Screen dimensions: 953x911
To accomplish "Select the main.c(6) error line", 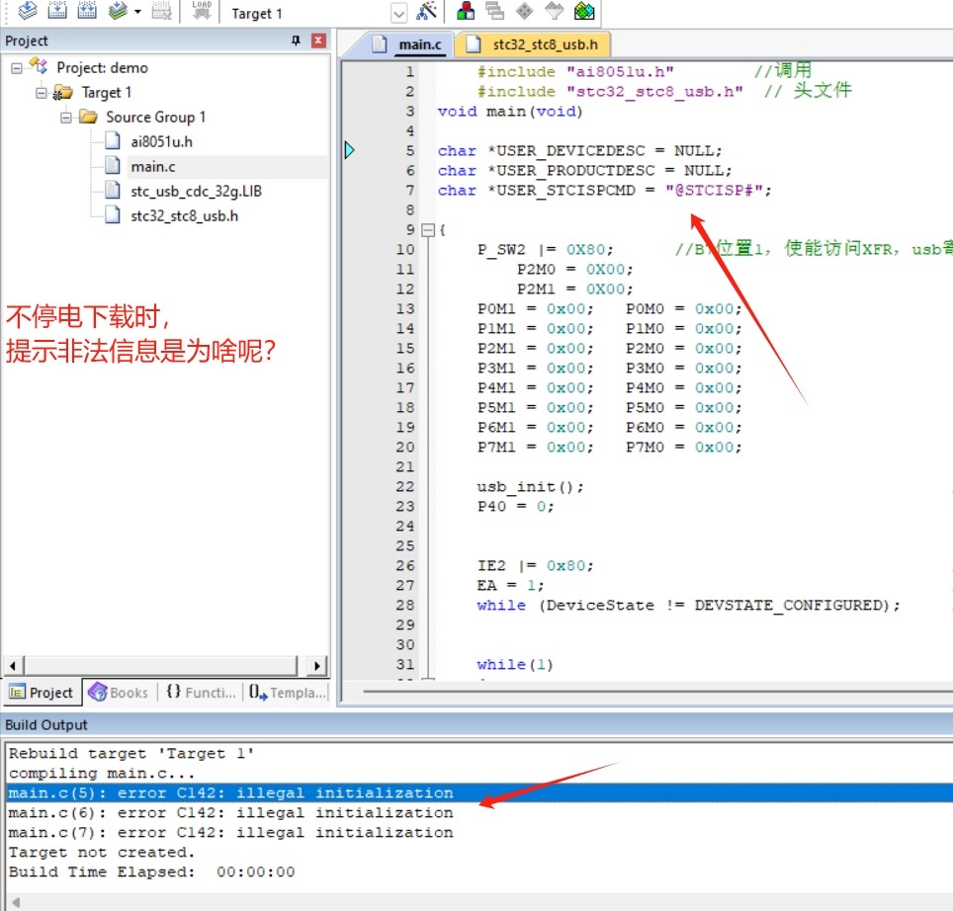I will coord(230,813).
